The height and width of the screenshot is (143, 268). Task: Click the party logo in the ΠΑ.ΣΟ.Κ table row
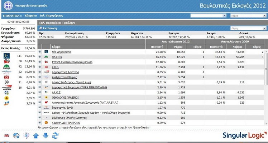point(46,57)
